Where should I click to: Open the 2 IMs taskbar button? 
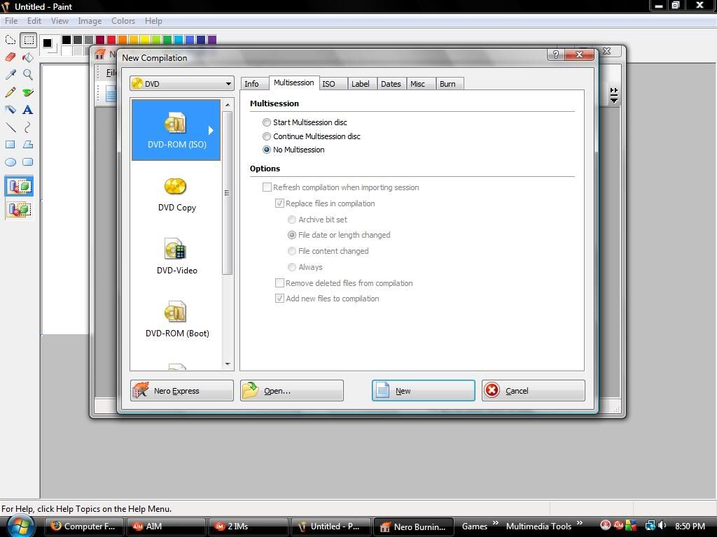pyautogui.click(x=248, y=526)
